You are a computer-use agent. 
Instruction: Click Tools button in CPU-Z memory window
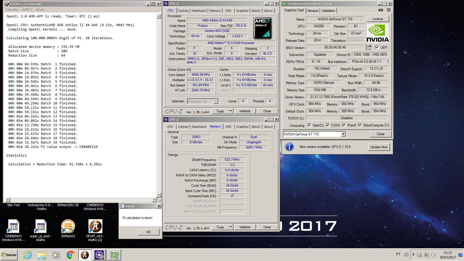(220, 227)
